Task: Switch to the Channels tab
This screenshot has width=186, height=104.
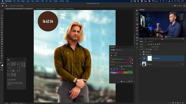Action: point(151,41)
